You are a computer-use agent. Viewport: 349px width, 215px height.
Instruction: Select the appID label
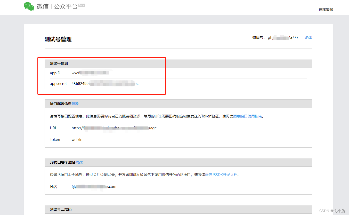pos(55,73)
